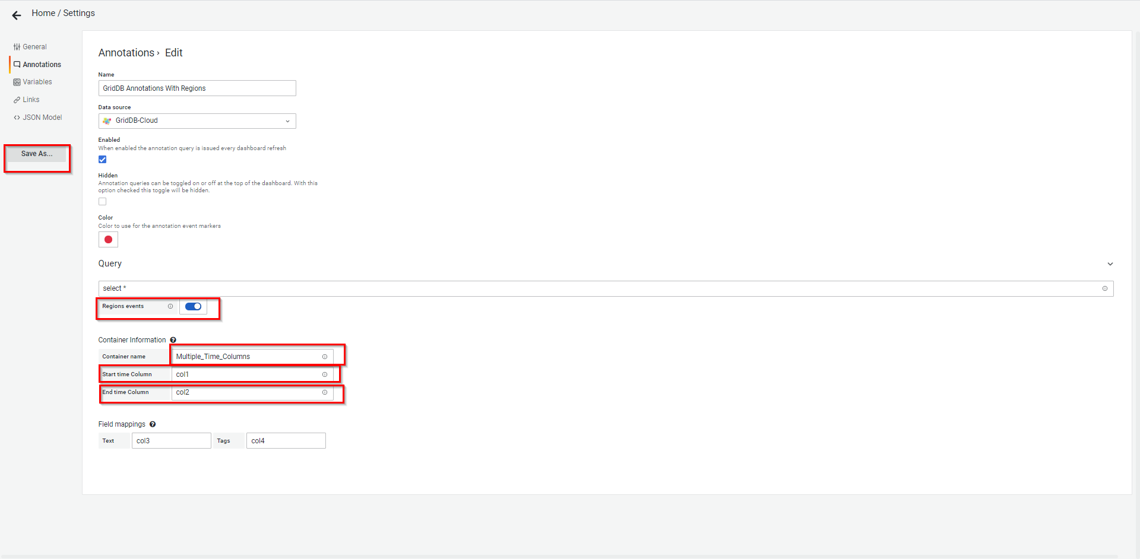Go to the General settings tab
Viewport: 1140px width, 559px height.
[x=34, y=47]
